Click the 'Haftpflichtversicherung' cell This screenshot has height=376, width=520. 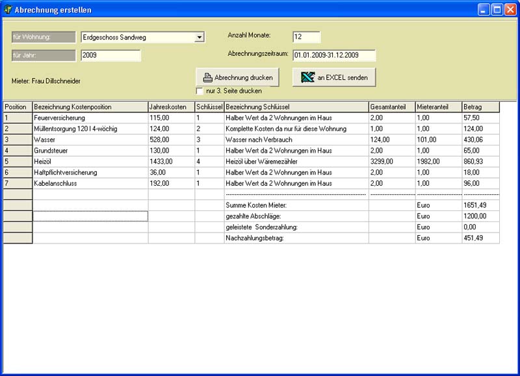coord(90,173)
